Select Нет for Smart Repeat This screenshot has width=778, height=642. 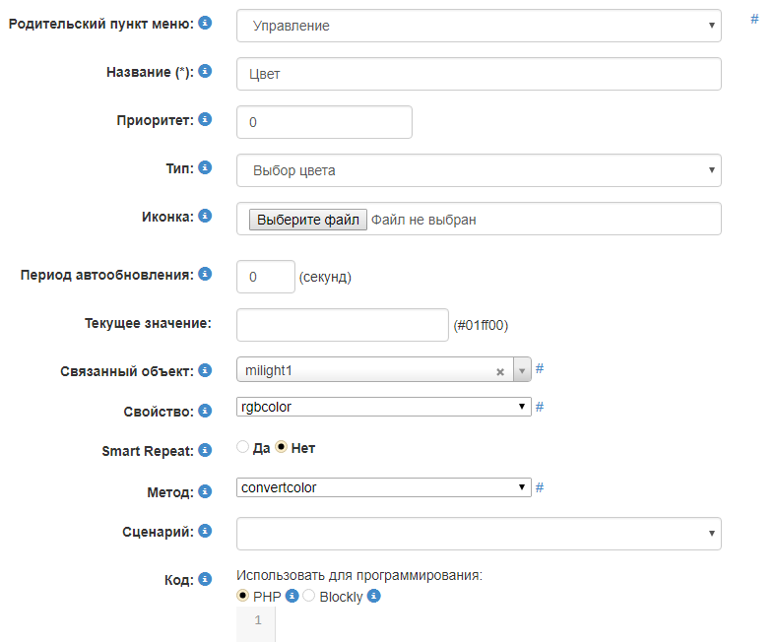[x=281, y=447]
